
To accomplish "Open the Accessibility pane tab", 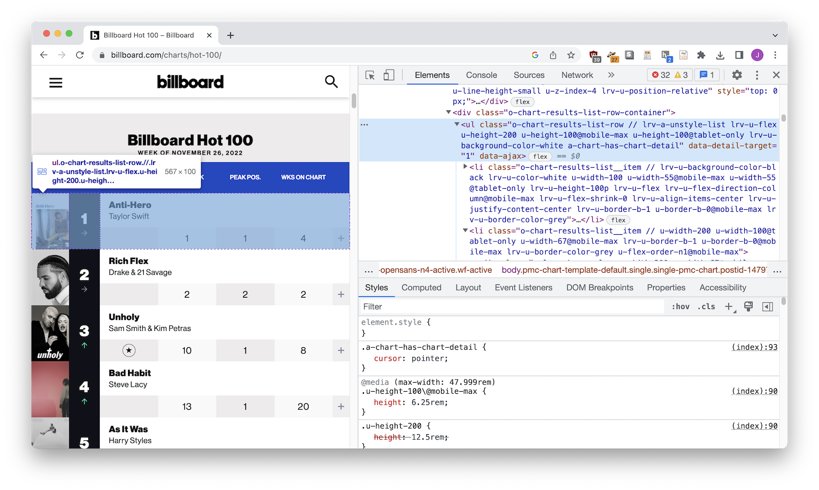I will (723, 287).
